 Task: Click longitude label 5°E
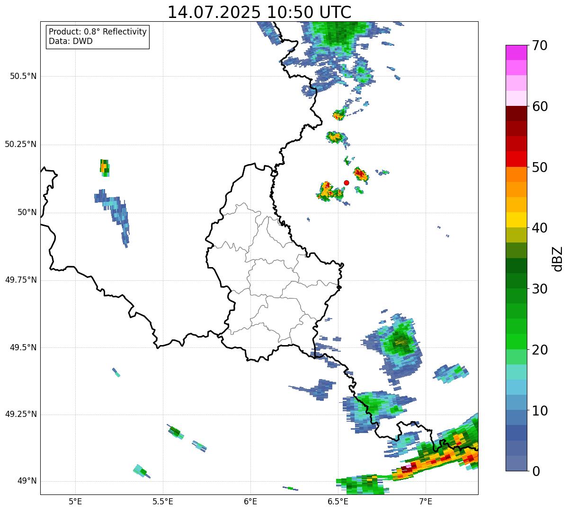pyautogui.click(x=75, y=502)
